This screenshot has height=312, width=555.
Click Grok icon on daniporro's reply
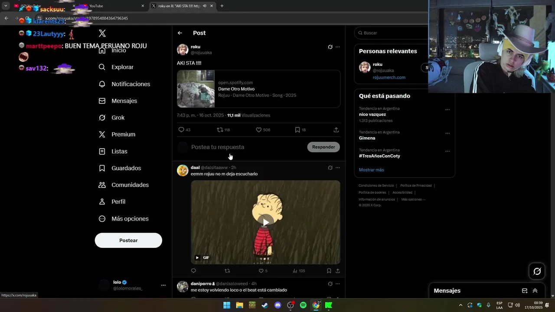coord(330,284)
